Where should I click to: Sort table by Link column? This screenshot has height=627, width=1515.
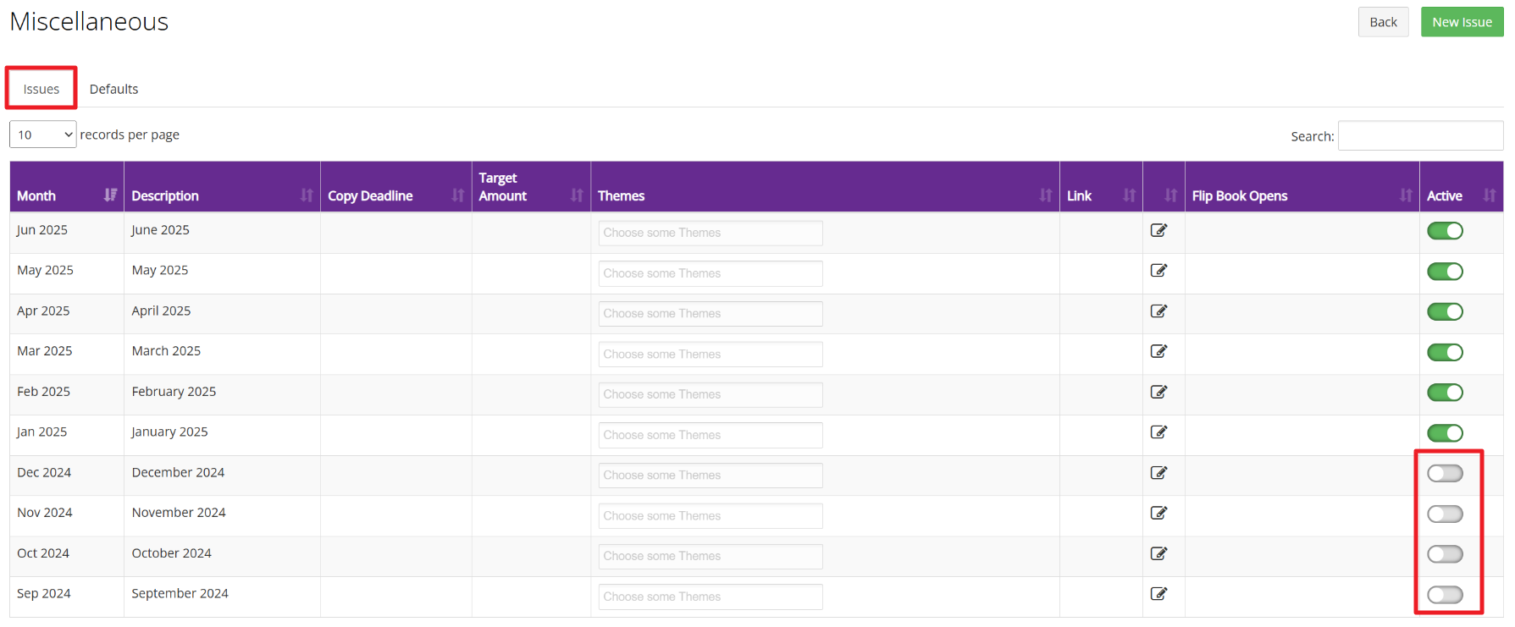pyautogui.click(x=1101, y=187)
